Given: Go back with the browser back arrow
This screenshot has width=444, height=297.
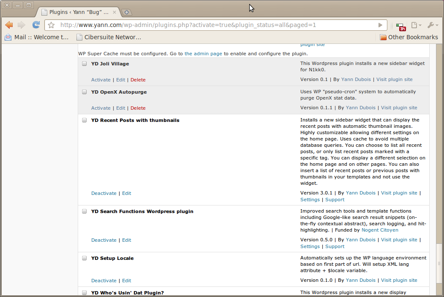Looking at the screenshot, I should [9, 25].
